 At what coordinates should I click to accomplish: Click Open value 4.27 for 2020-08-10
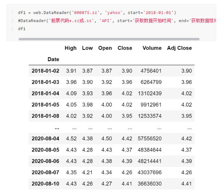click(x=106, y=184)
